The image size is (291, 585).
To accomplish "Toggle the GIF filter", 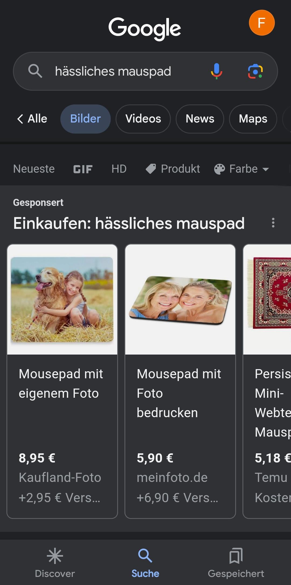I will 83,169.
